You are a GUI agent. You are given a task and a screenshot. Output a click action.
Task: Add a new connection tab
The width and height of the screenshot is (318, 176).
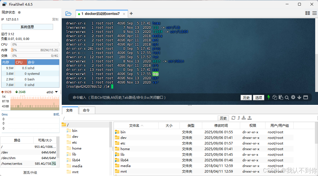[x=131, y=13]
